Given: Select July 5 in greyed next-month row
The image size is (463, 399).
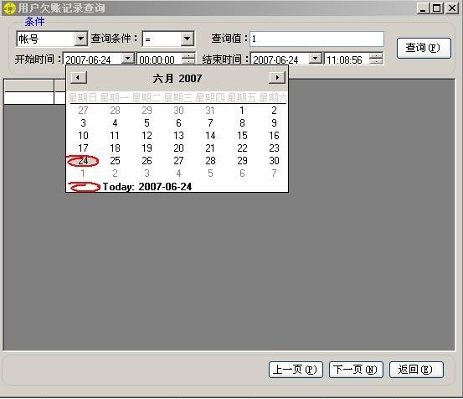Looking at the screenshot, I should coord(210,174).
